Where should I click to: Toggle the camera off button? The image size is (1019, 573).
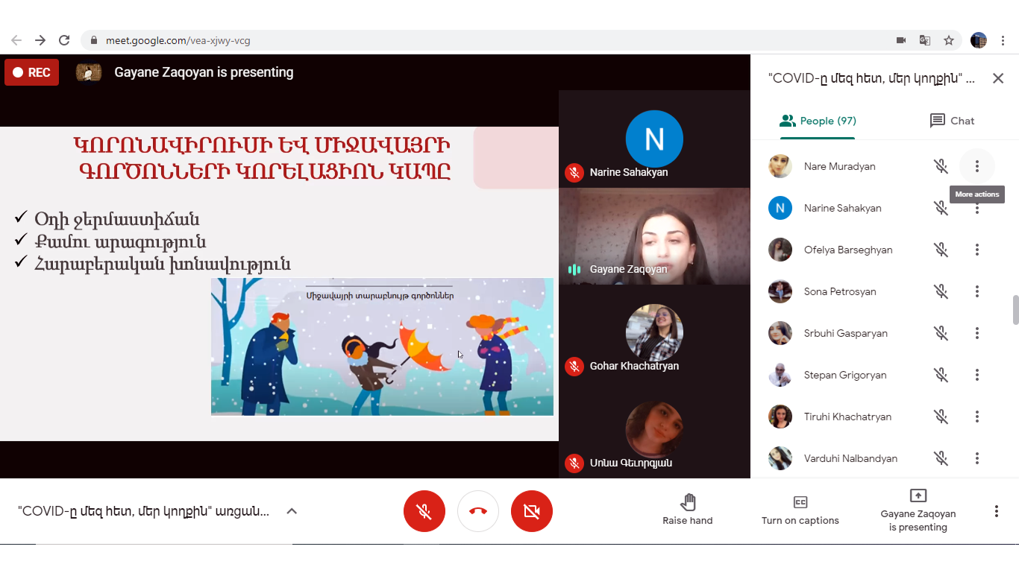[532, 511]
